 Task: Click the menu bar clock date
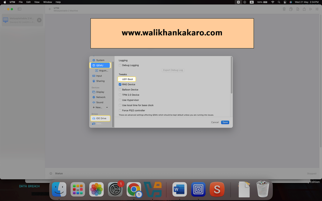coord(307,2)
